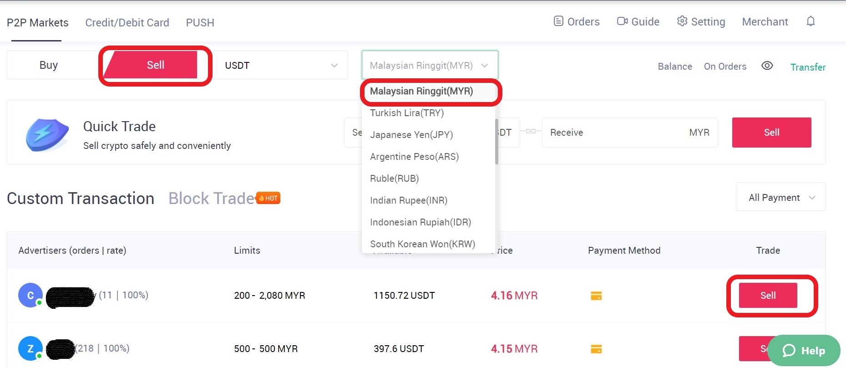Viewport: 846px width, 368px height.
Task: Click the HOT badge next to Block Trade
Action: click(268, 198)
